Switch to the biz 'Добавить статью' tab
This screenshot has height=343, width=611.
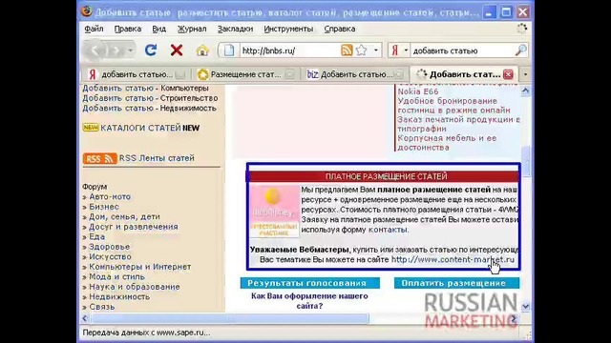point(354,74)
